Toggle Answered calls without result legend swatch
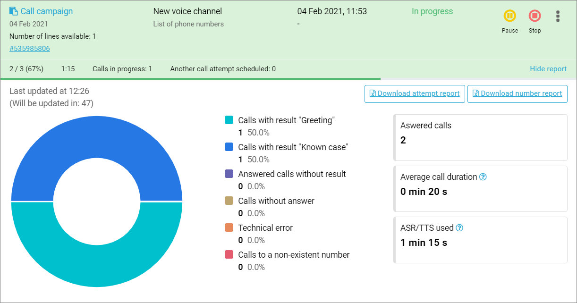 [x=229, y=174]
